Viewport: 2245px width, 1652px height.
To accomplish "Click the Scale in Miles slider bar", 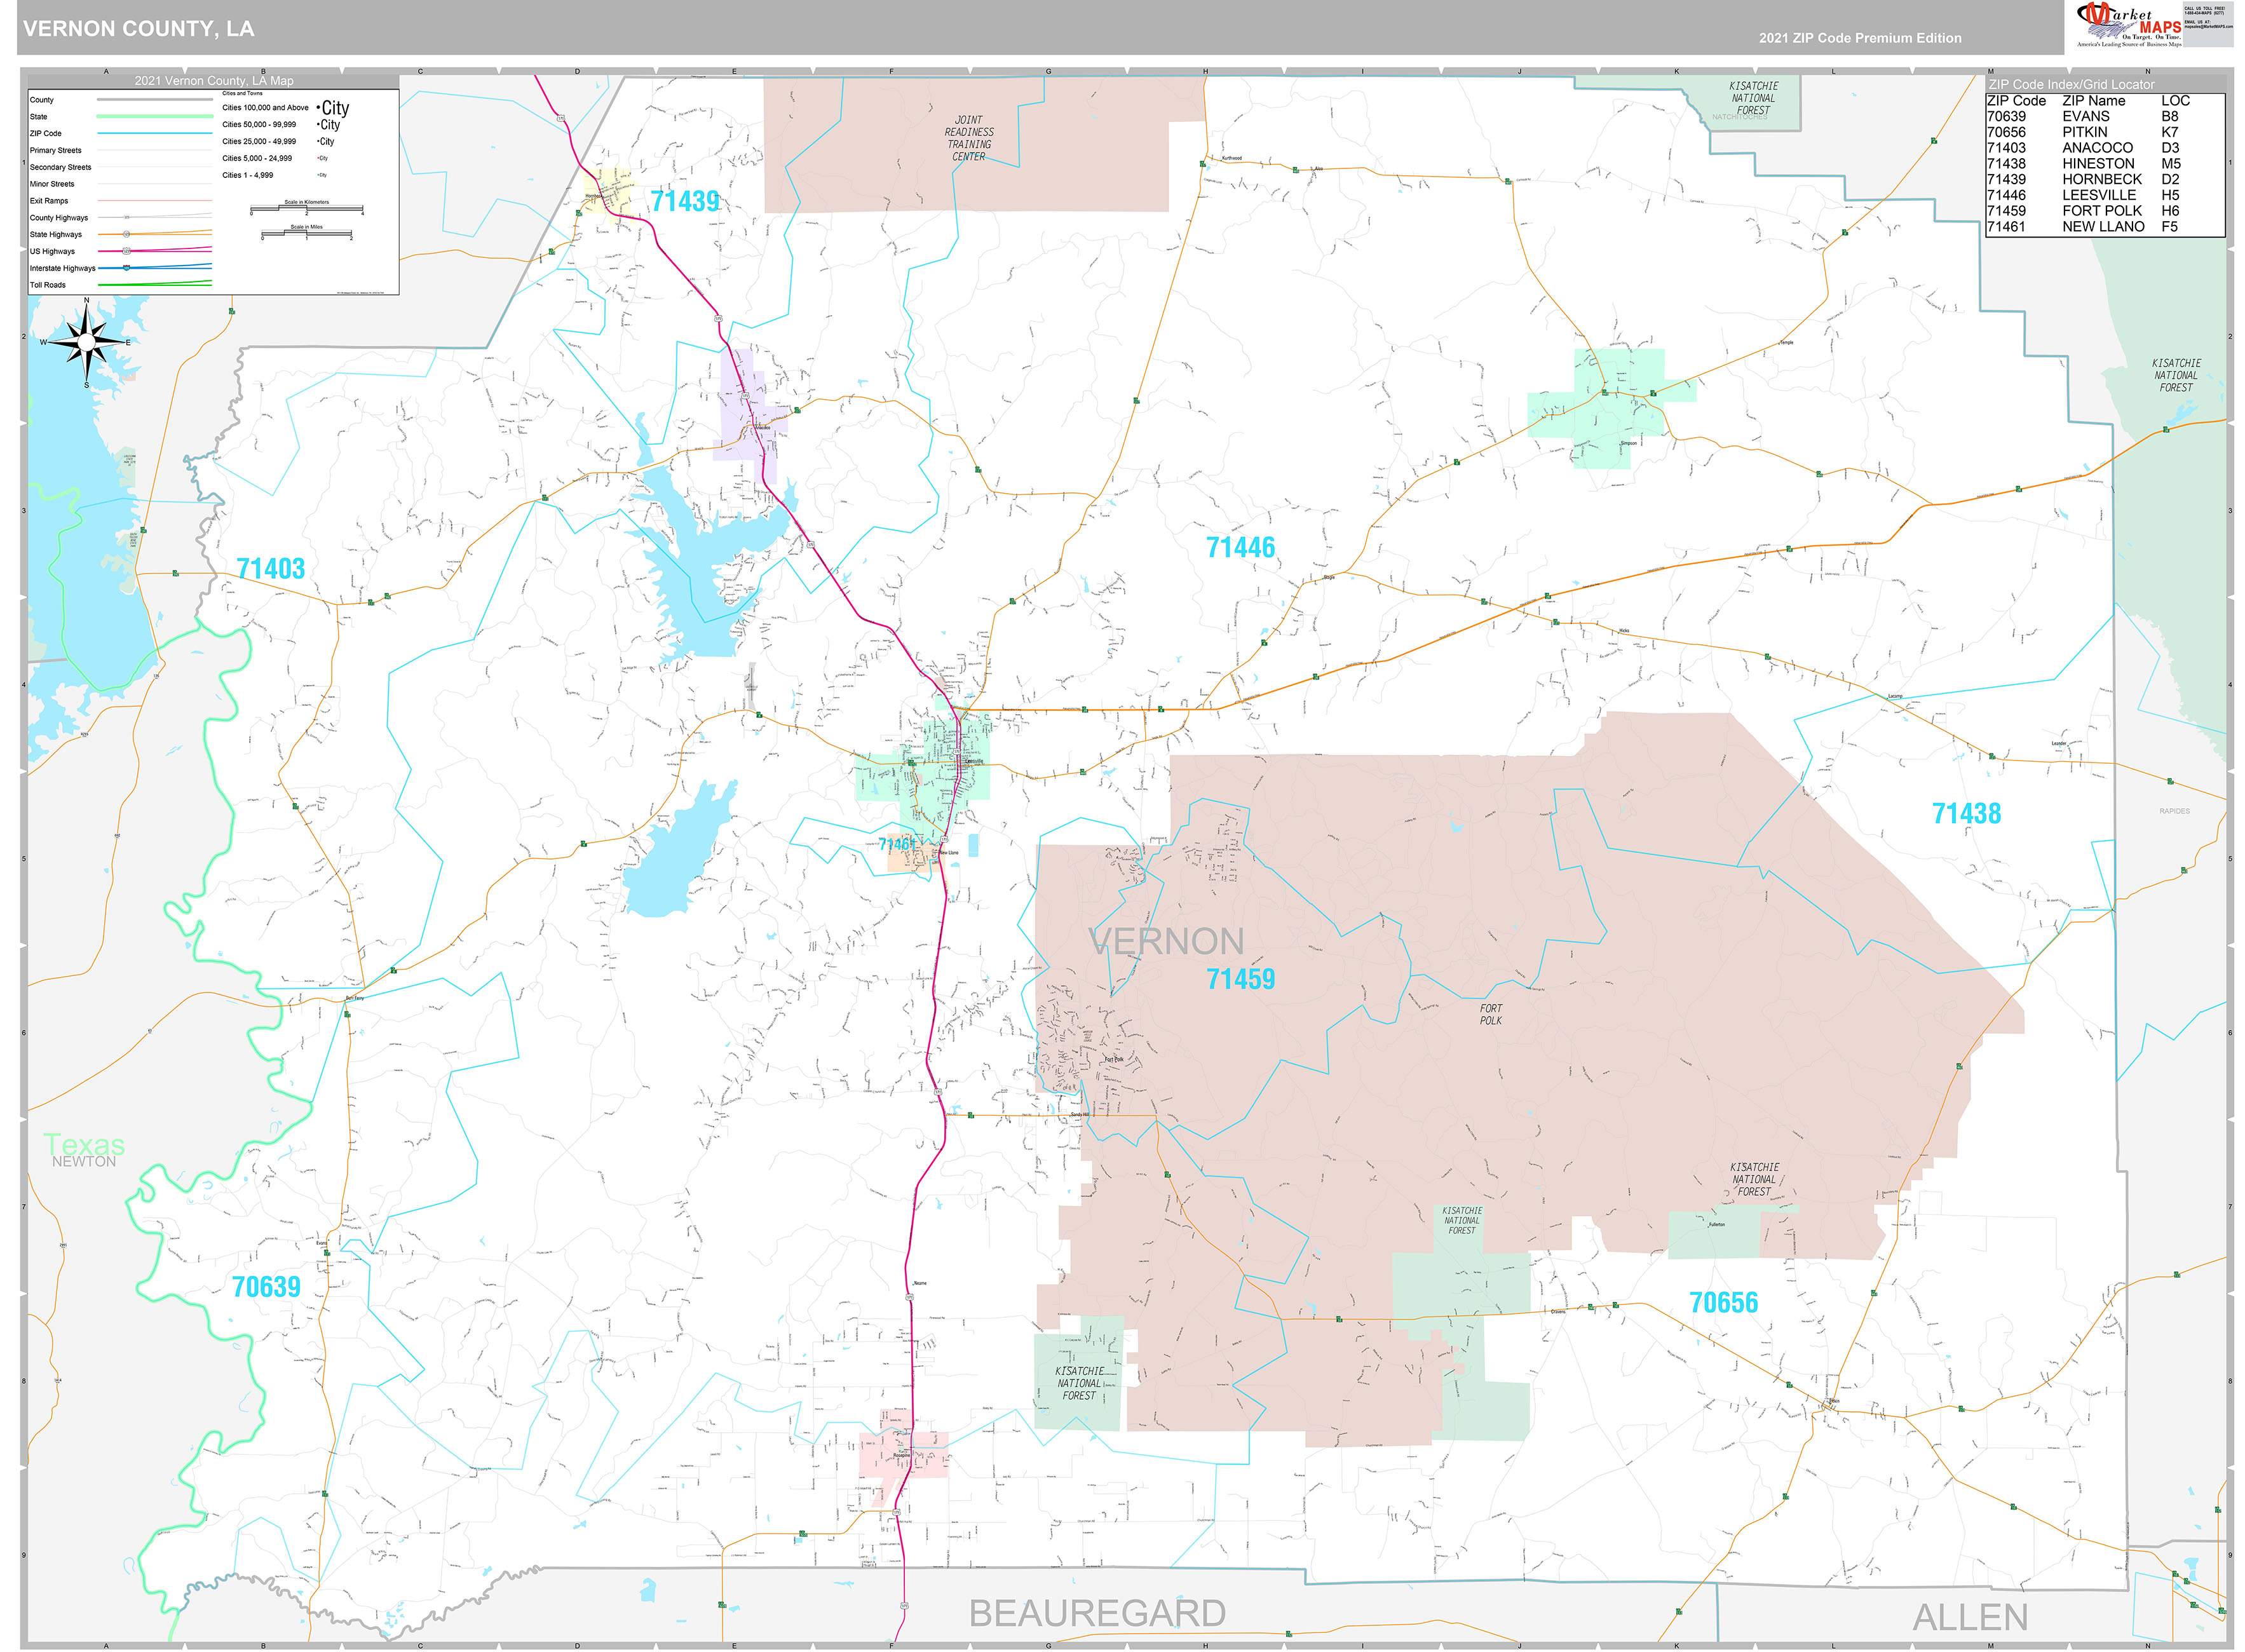I will click(x=307, y=232).
